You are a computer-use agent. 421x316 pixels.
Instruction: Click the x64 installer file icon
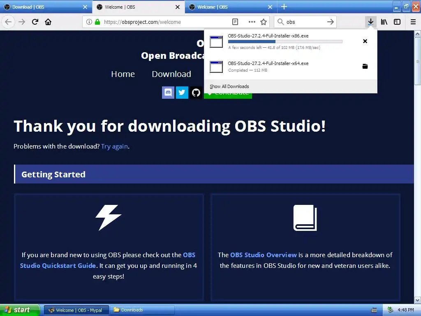tap(216, 67)
